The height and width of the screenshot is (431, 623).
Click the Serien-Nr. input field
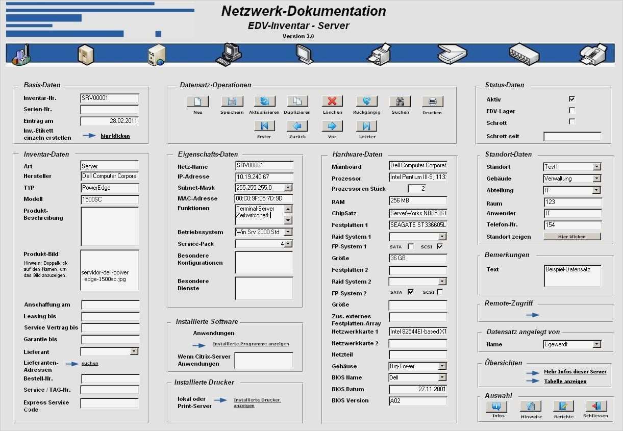coord(110,109)
